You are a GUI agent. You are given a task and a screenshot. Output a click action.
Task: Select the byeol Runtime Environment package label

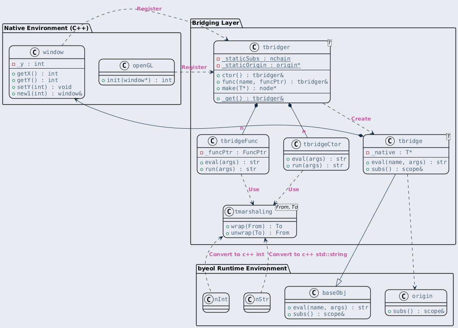(242, 268)
